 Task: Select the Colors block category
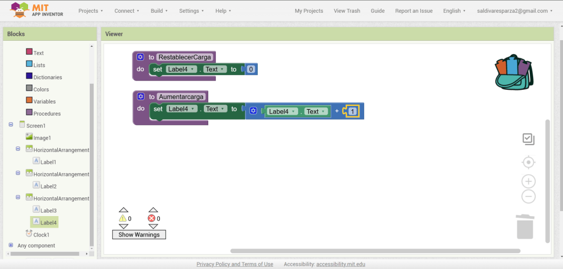click(x=41, y=89)
